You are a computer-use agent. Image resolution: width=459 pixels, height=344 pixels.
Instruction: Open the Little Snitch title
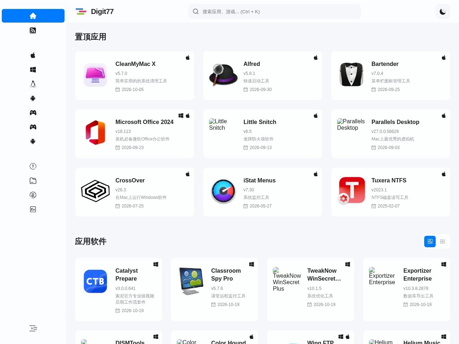(260, 122)
